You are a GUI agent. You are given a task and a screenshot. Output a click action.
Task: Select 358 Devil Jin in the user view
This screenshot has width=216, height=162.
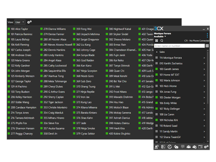point(49,134)
